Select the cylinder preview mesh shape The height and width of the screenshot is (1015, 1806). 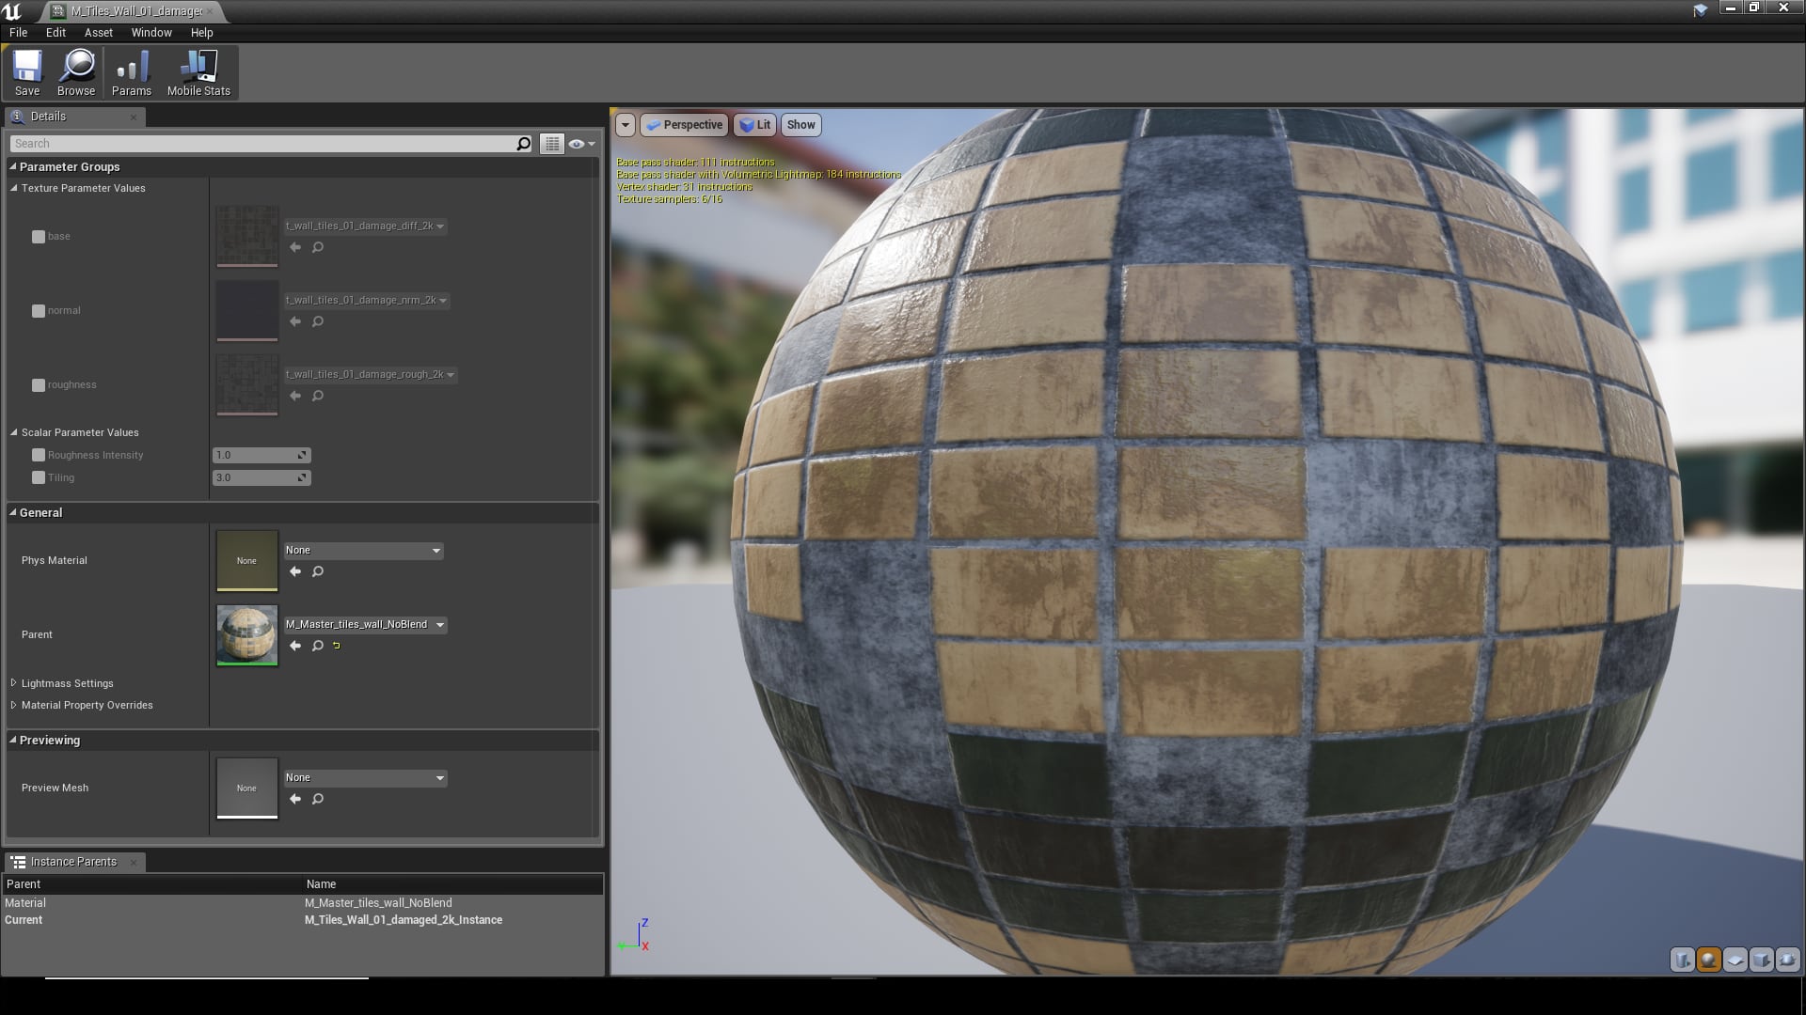1682,960
